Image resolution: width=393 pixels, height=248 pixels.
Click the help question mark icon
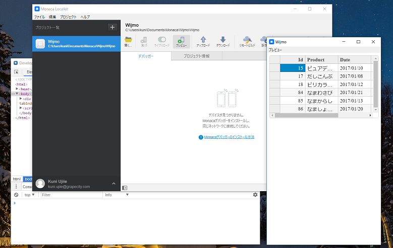201,137
